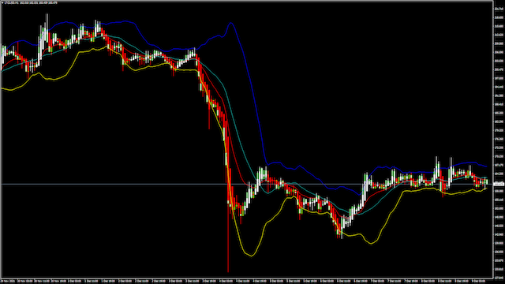
Task: Click the last date label on the time axis
Action: pos(479,281)
